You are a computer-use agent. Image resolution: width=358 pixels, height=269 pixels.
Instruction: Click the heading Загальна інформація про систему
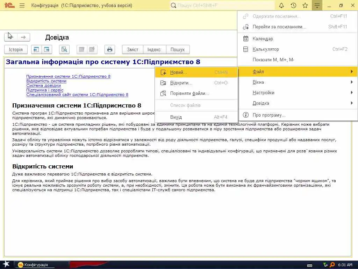coord(103,62)
